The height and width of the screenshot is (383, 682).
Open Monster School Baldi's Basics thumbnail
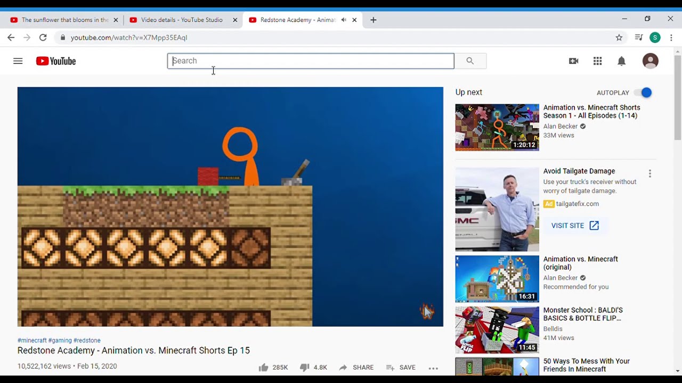tap(497, 330)
